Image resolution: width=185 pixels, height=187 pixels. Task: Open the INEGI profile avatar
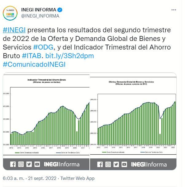10,13
